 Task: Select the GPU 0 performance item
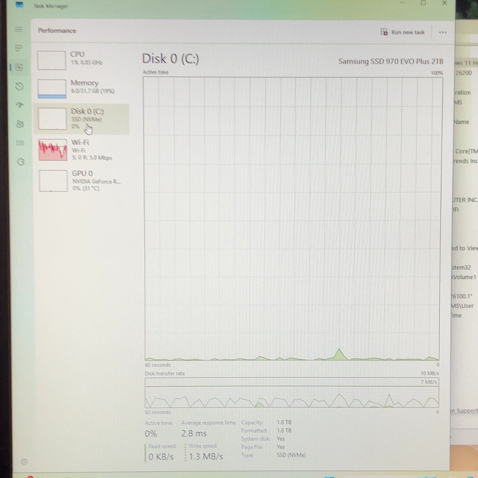point(82,180)
